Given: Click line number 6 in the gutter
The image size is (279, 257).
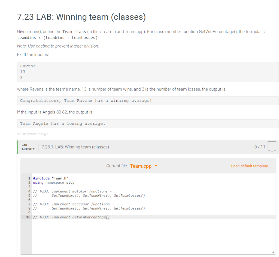Looking at the screenshot, I should click(29, 200).
